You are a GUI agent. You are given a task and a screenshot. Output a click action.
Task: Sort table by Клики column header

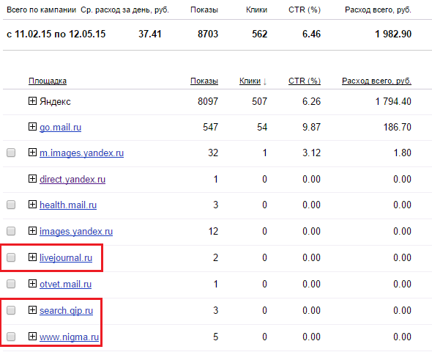coord(250,81)
